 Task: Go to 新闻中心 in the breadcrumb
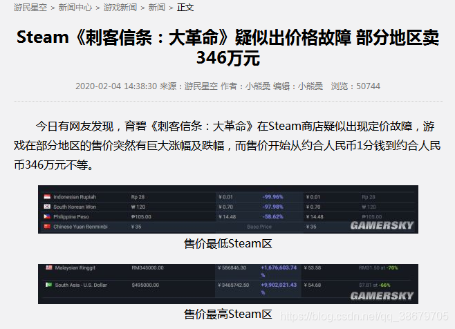pos(75,7)
